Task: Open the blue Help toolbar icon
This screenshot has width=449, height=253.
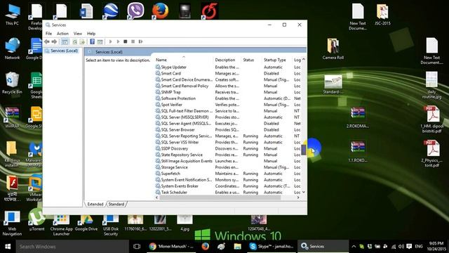Action: pyautogui.click(x=92, y=41)
